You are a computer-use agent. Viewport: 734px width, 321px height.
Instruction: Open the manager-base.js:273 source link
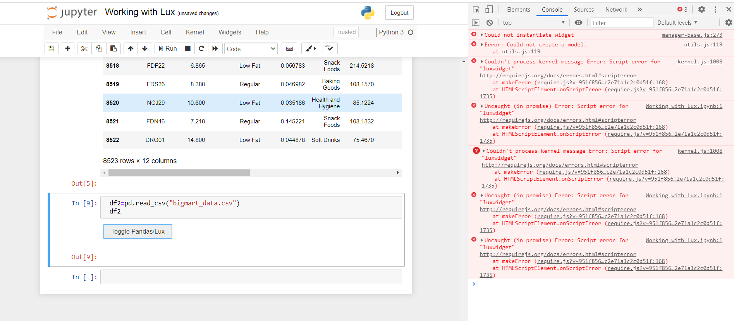(x=692, y=35)
